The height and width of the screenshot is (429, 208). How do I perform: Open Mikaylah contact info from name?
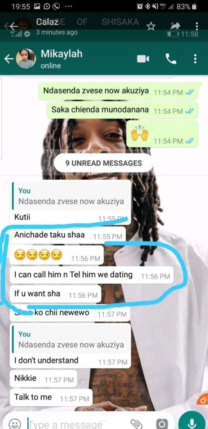pyautogui.click(x=61, y=54)
